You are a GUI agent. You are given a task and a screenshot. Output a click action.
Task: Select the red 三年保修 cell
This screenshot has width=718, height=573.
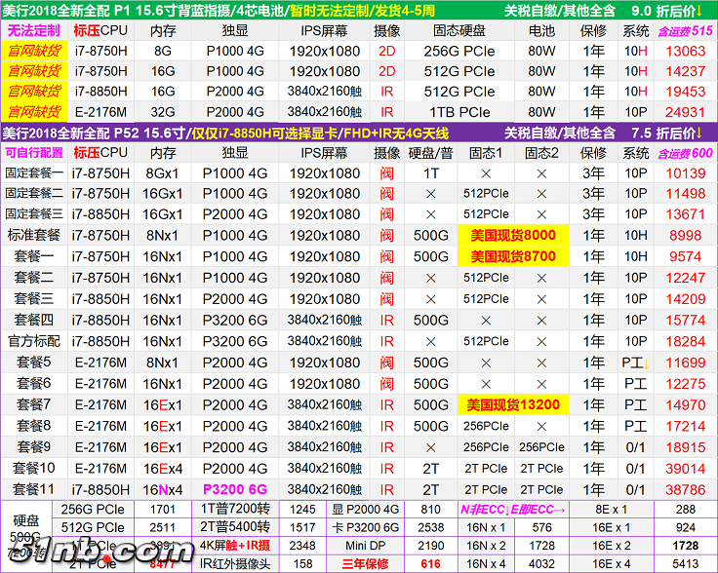tap(361, 564)
